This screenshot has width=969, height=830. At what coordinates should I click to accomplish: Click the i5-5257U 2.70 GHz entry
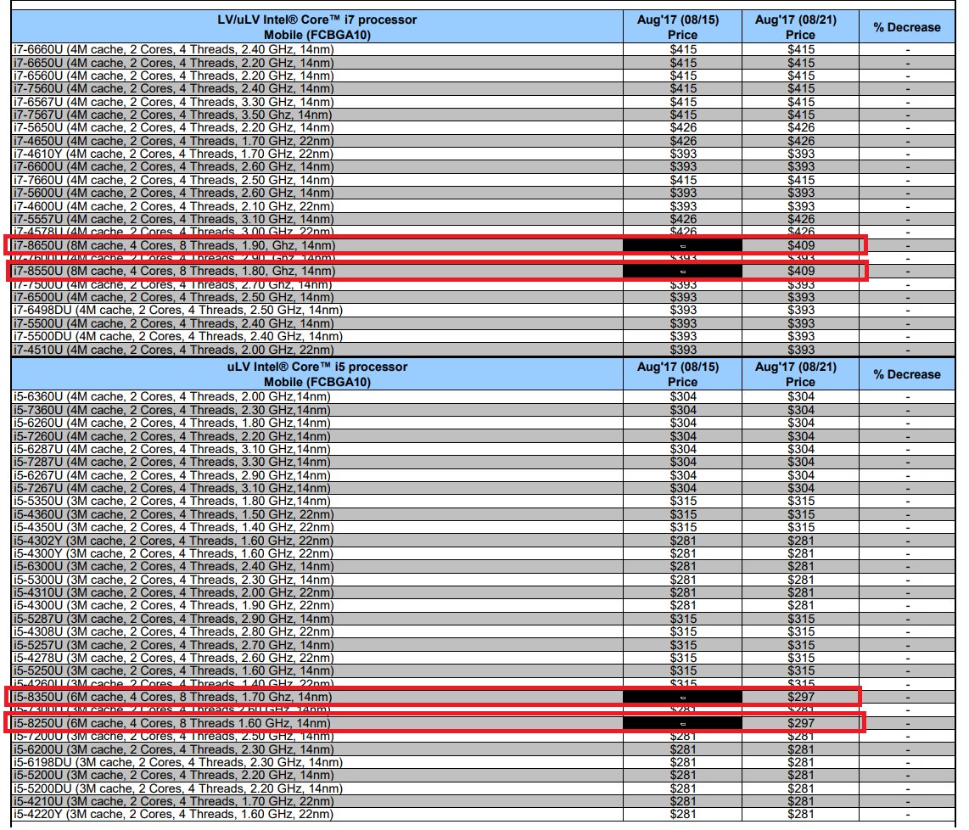[x=174, y=646]
